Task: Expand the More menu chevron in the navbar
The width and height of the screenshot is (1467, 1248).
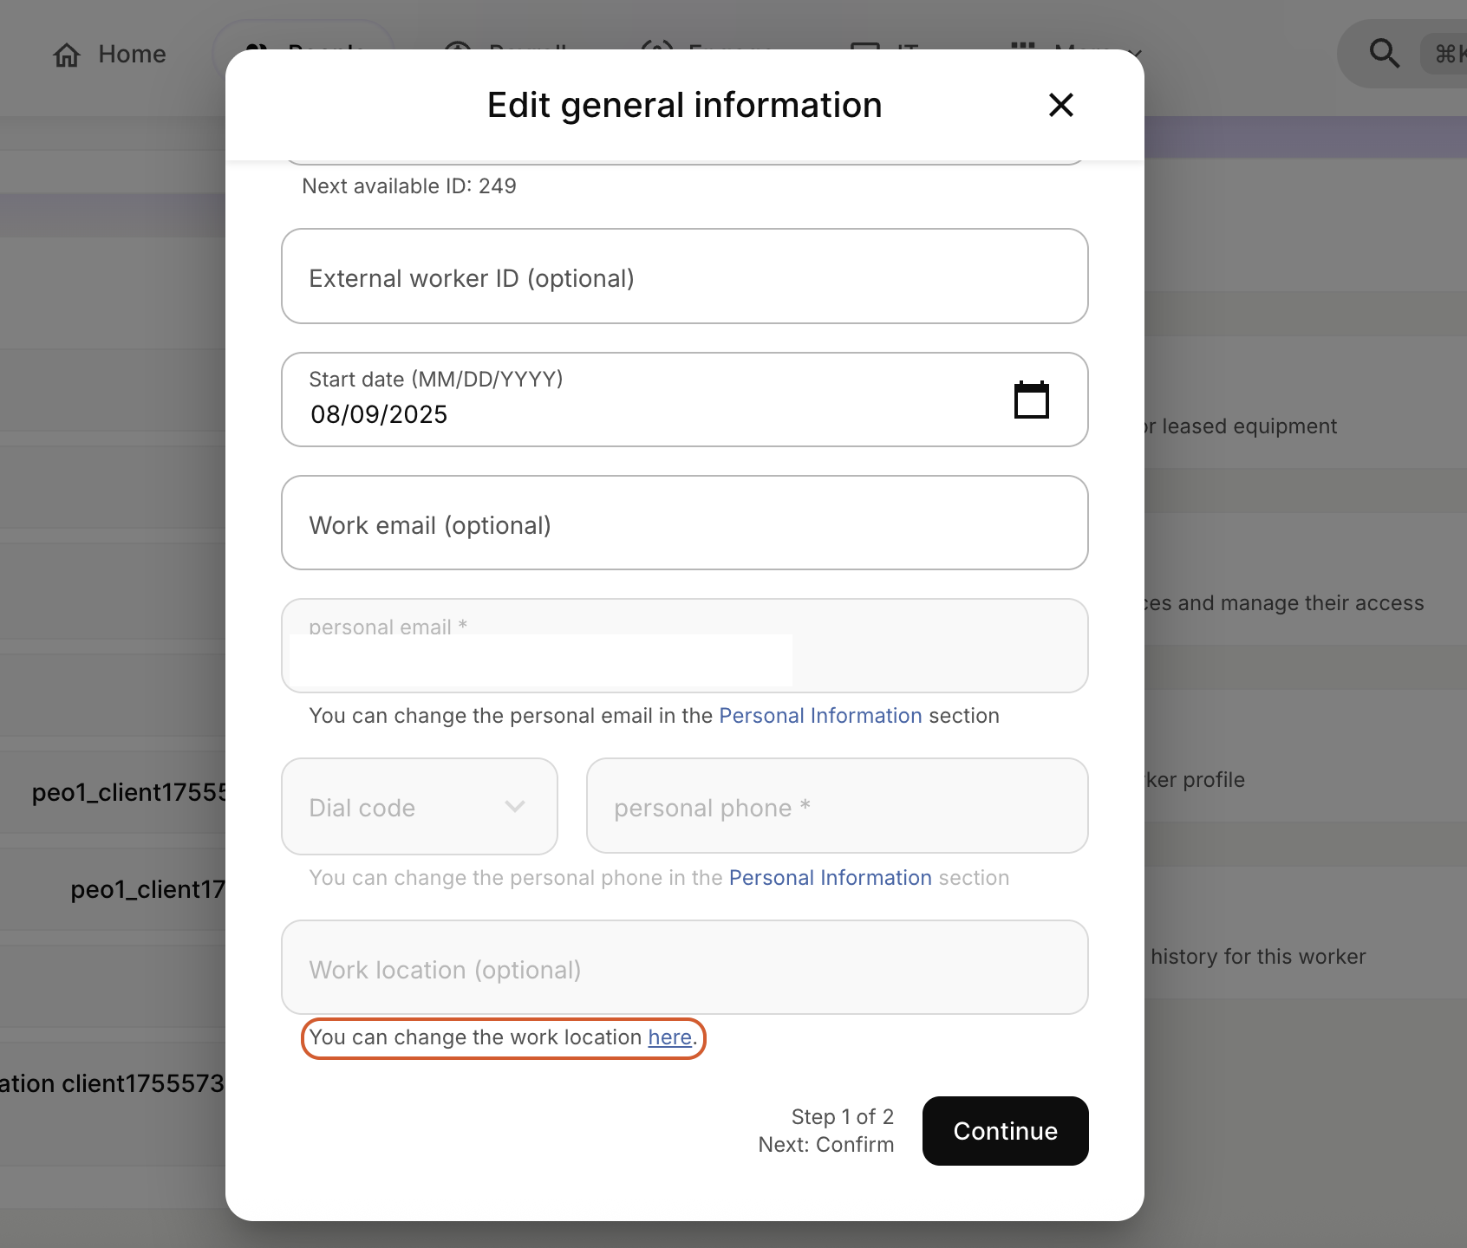Action: point(1136,54)
